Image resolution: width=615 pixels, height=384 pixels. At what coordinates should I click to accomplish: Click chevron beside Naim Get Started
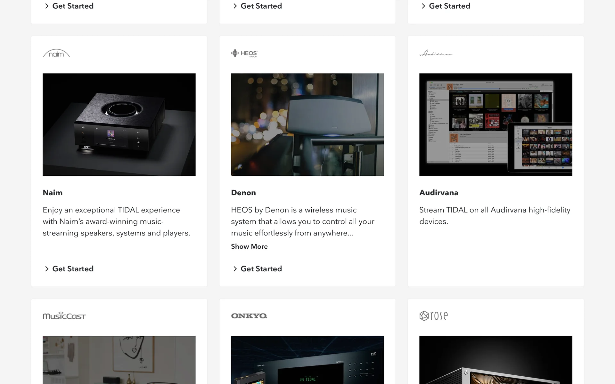click(47, 269)
